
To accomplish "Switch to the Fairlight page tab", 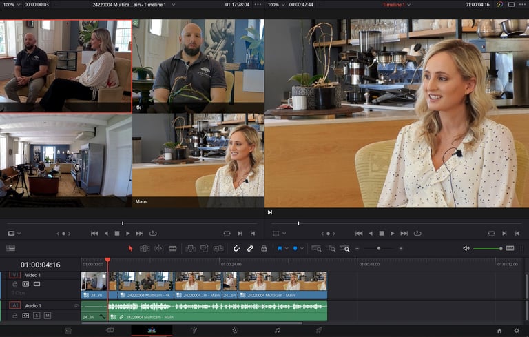I will coord(277,331).
